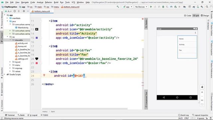Open the Profiler gauge icon in the toolbar
Image resolution: width=213 pixels, height=120 pixels.
[171, 7]
